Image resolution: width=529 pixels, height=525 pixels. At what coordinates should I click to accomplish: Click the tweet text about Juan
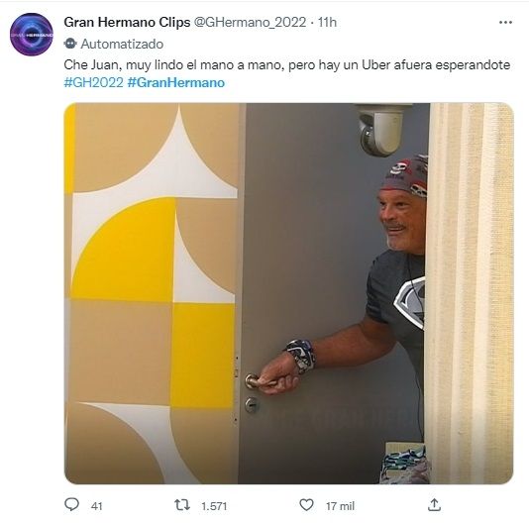[286, 65]
